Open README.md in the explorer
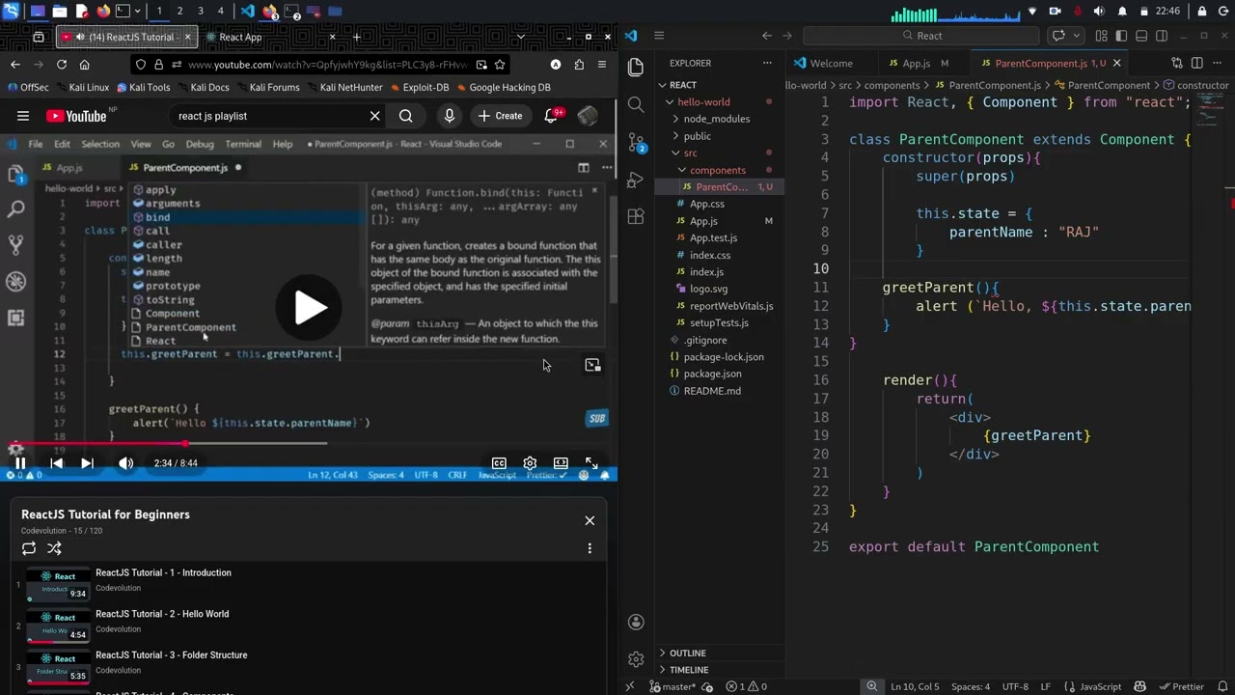The image size is (1235, 695). (713, 391)
